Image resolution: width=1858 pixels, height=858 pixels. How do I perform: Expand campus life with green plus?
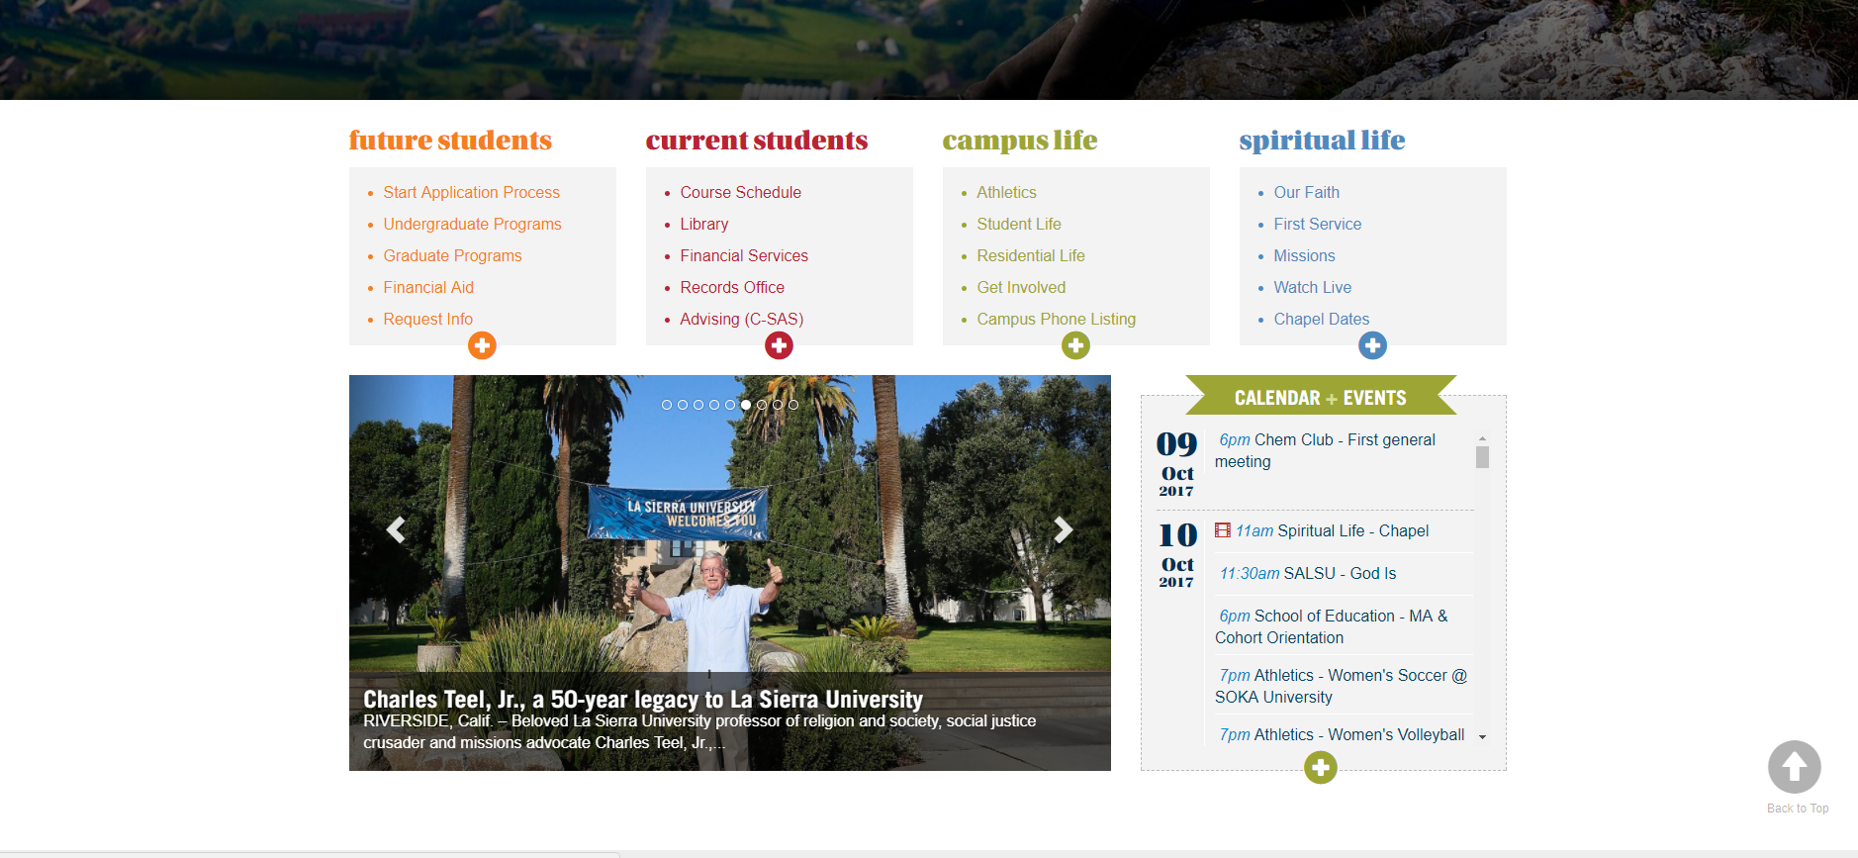tap(1075, 345)
